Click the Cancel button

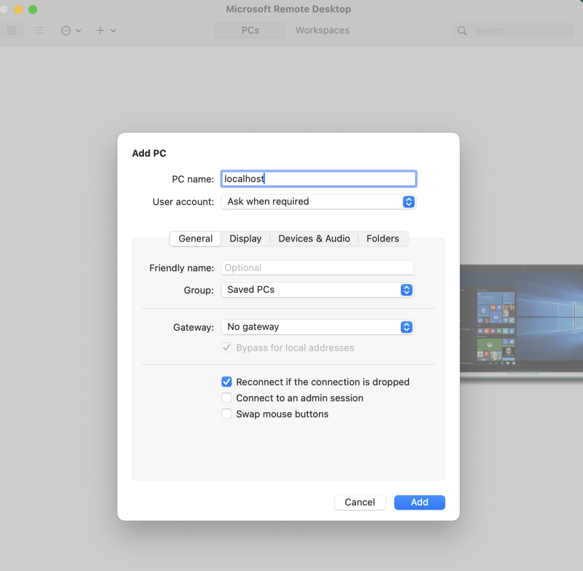pos(360,502)
